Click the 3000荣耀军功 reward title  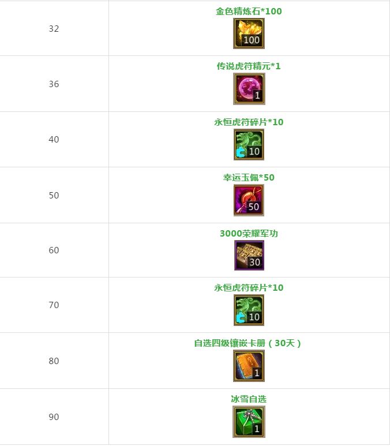click(249, 234)
